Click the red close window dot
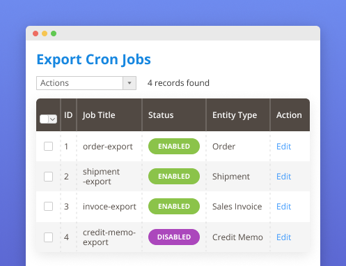 point(36,34)
